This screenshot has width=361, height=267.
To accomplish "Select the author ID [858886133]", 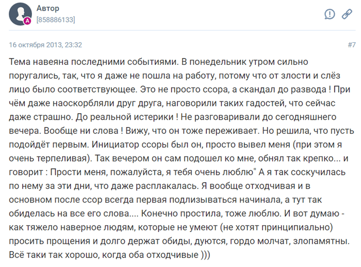I will pos(56,20).
